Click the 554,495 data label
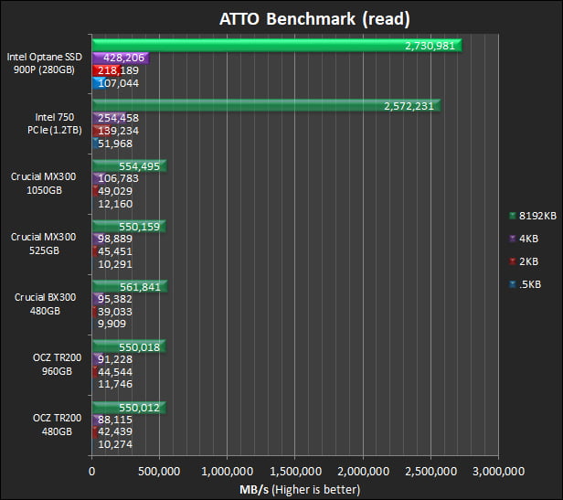The width and height of the screenshot is (563, 500). (139, 166)
